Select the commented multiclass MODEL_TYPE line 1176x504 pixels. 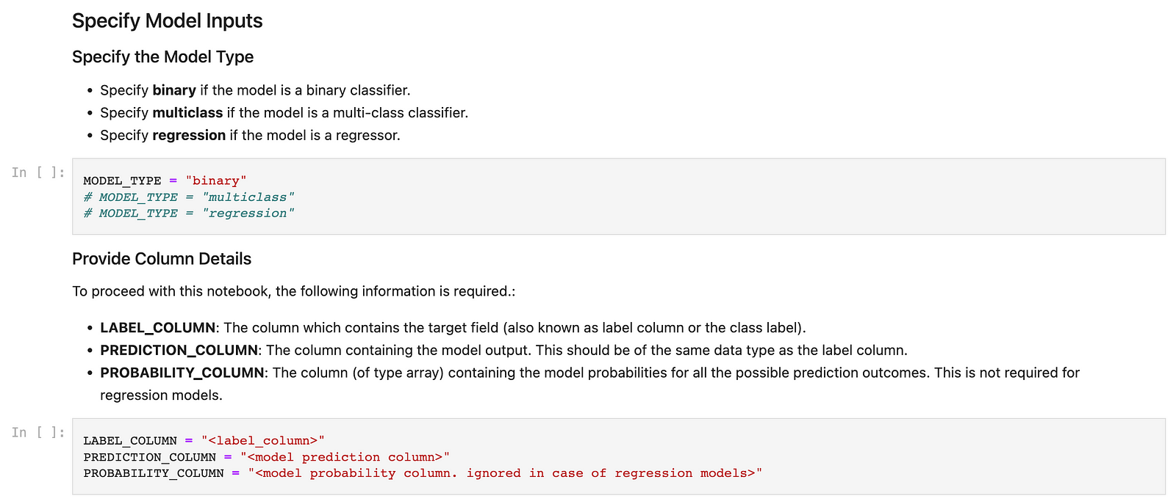189,197
